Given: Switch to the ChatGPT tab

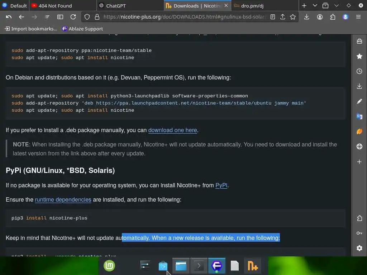Looking at the screenshot, I should (x=130, y=6).
